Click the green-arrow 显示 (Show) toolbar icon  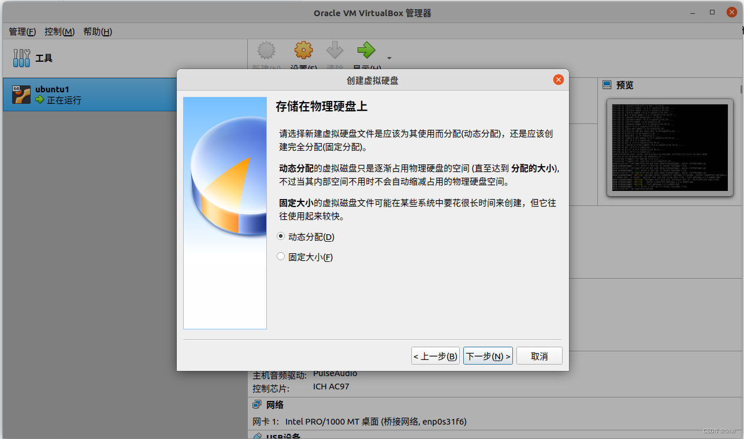point(366,51)
